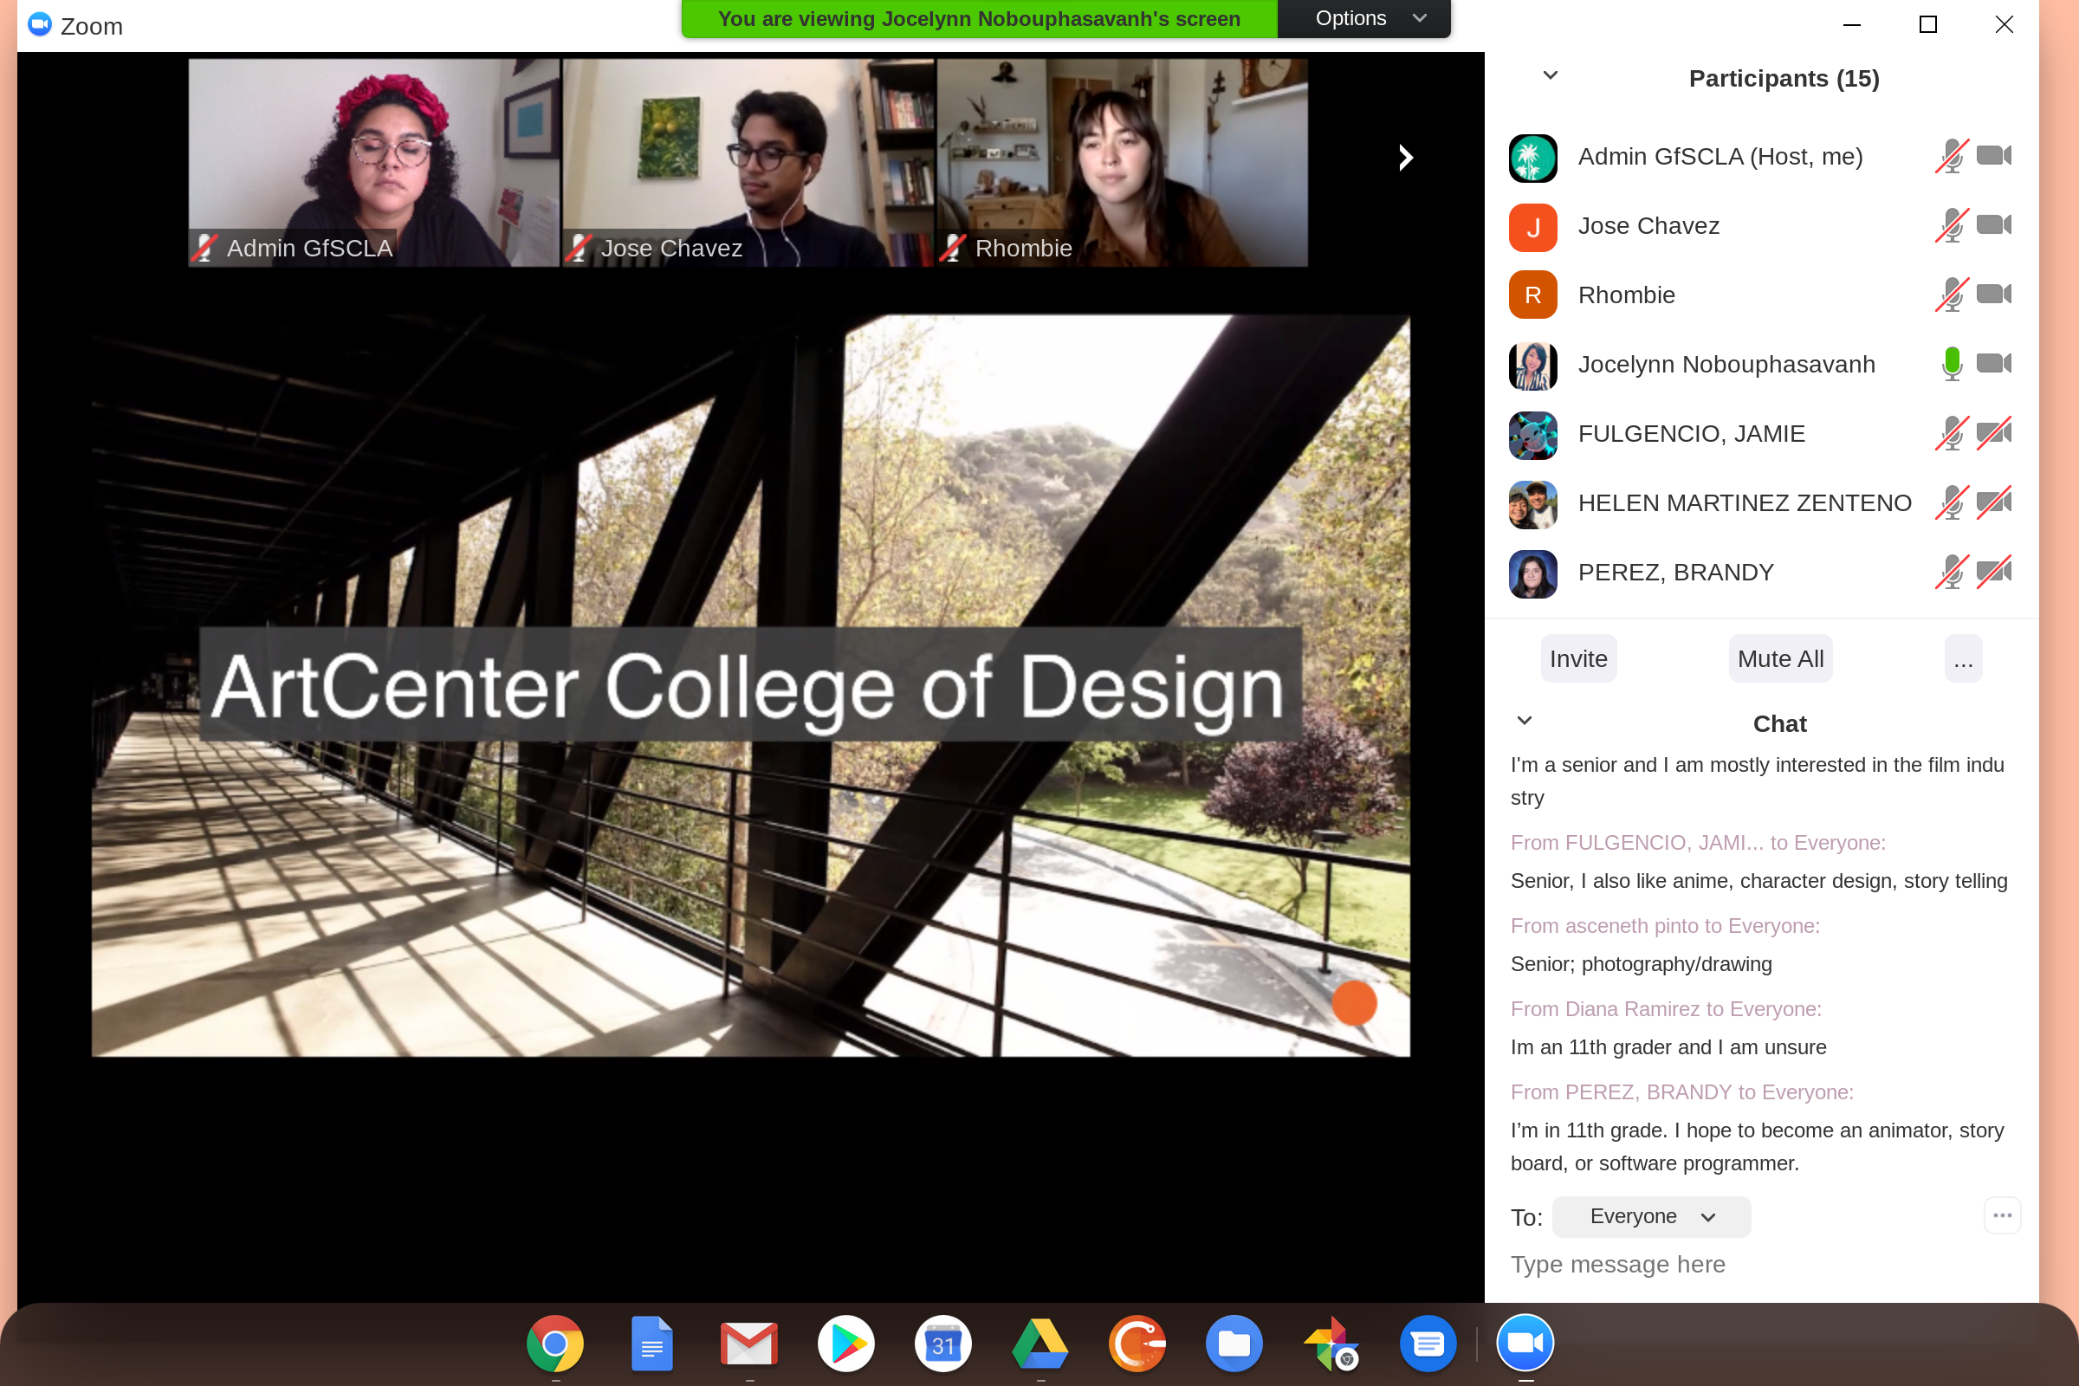Screen dimensions: 2079x1386
Task: Open the Everyone recipient dropdown
Action: 1651,1216
